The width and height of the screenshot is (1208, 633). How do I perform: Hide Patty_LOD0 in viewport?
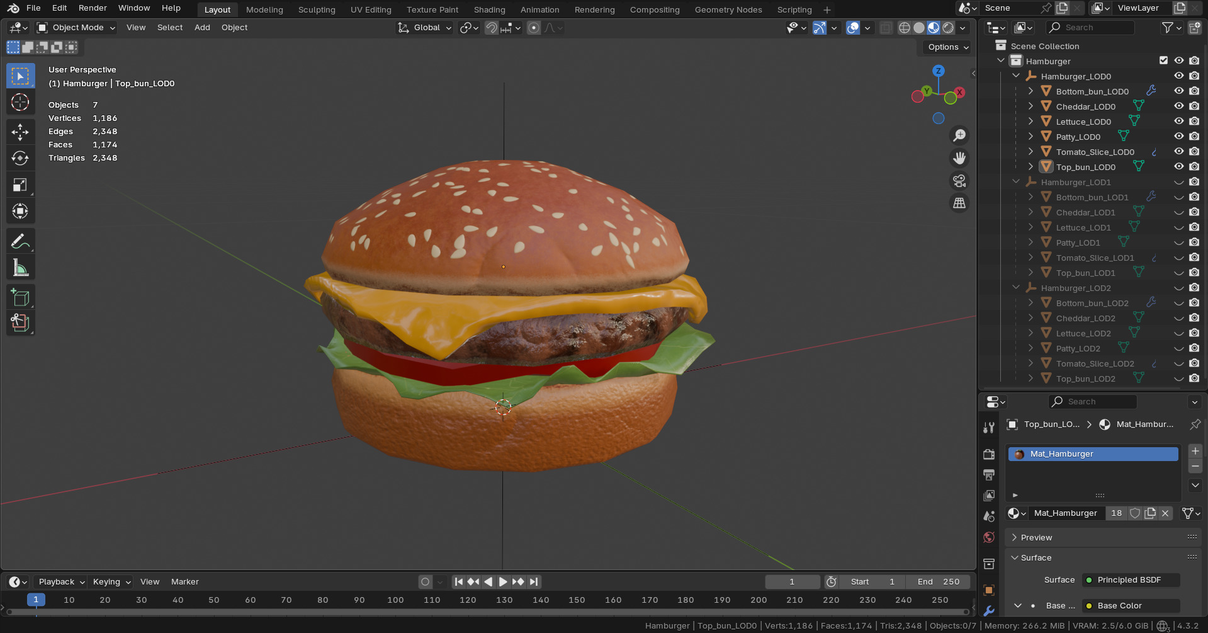1179,137
